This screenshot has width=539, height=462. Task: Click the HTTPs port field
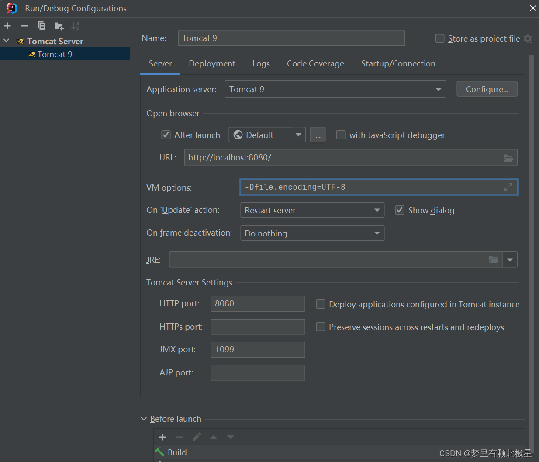tap(258, 327)
